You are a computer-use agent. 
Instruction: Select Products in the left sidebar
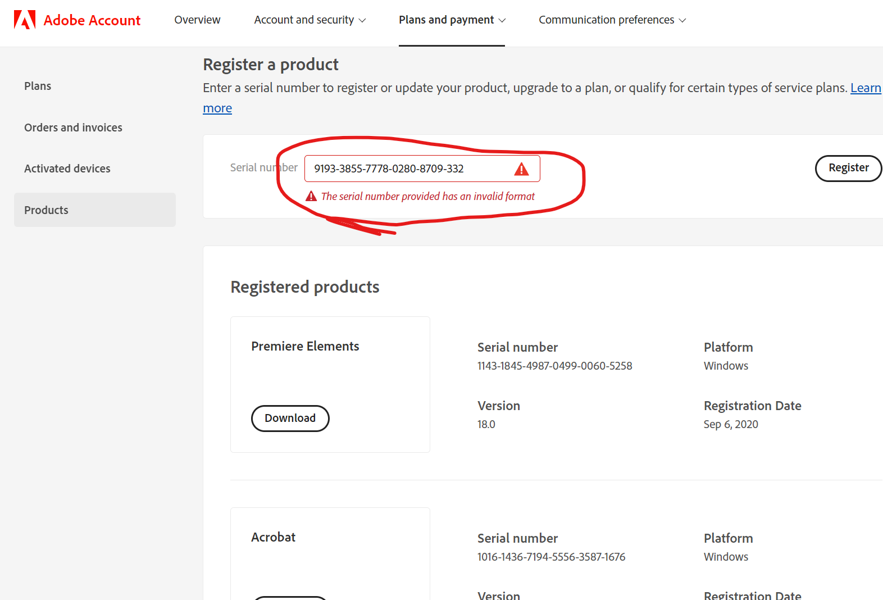(x=47, y=210)
